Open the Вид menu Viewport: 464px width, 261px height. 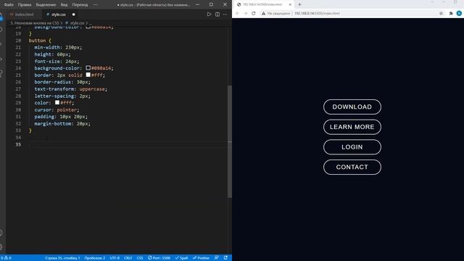(64, 5)
